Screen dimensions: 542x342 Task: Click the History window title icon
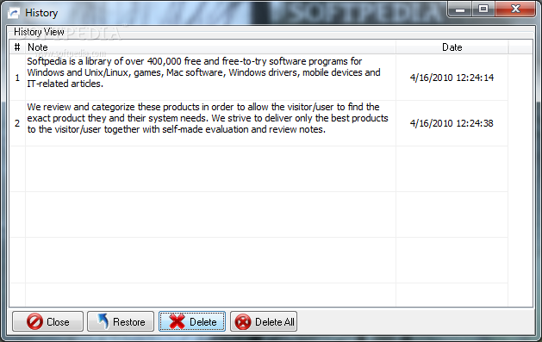tap(14, 13)
